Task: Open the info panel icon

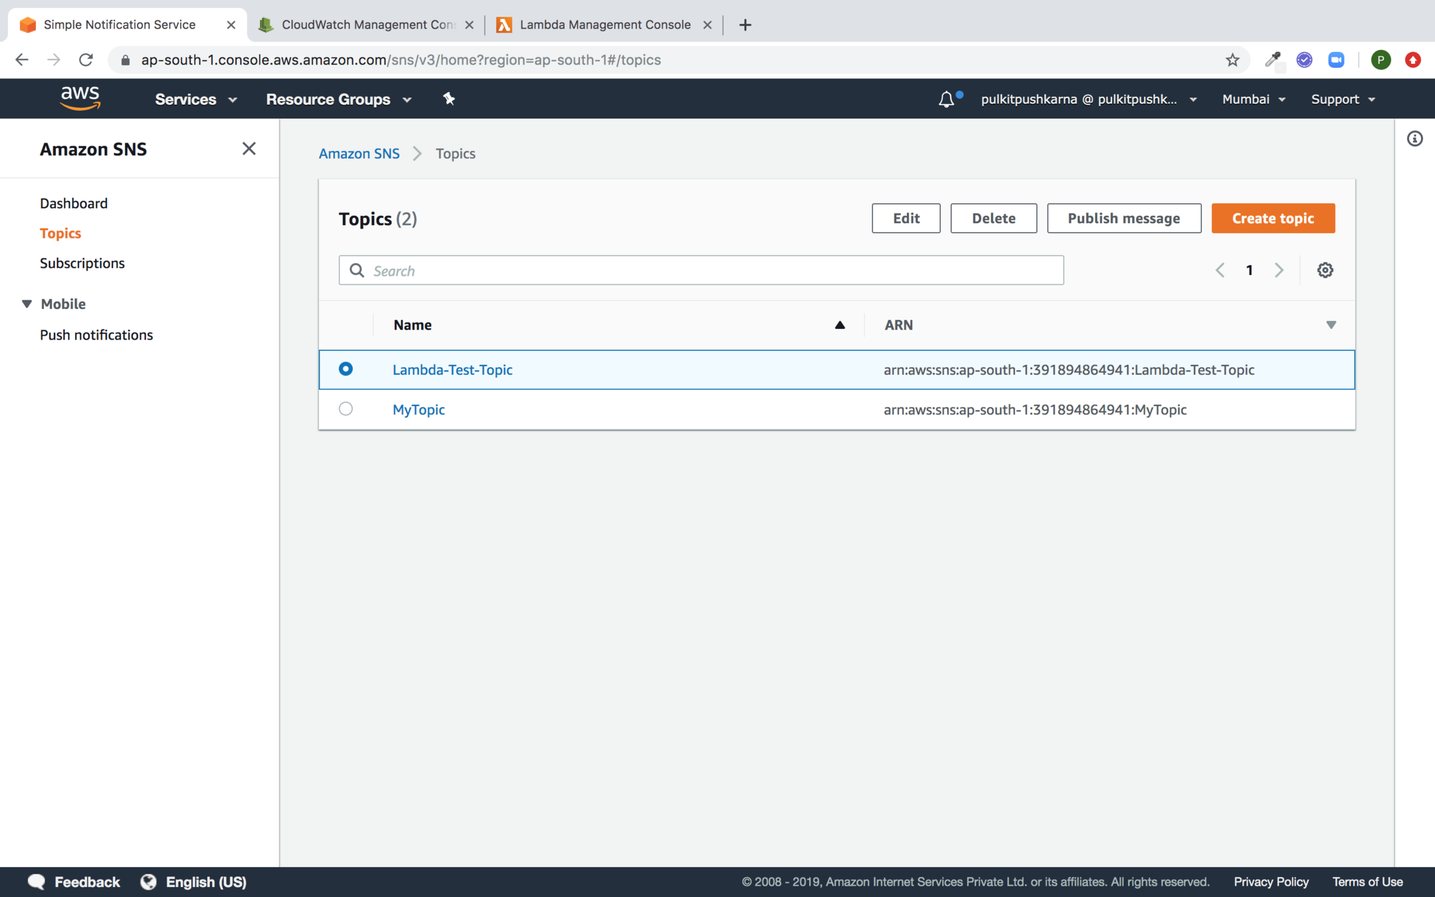Action: click(x=1414, y=139)
